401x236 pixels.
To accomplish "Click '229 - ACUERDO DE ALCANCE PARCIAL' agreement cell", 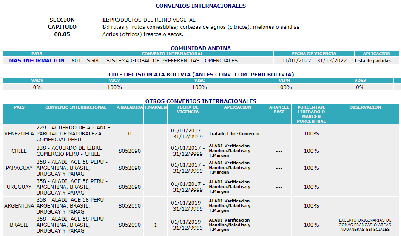I will [76, 133].
